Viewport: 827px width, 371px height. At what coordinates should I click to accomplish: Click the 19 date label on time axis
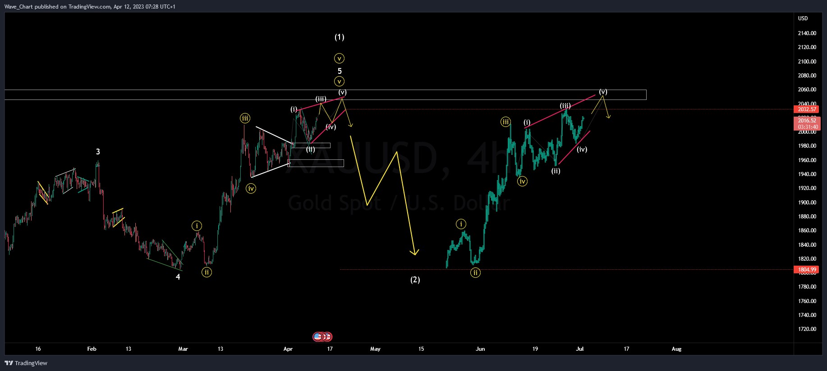tap(535, 349)
